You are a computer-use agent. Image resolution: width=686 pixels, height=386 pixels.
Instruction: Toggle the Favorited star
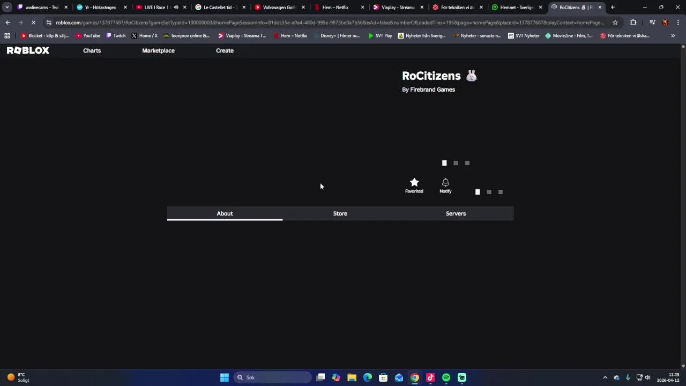414,185
